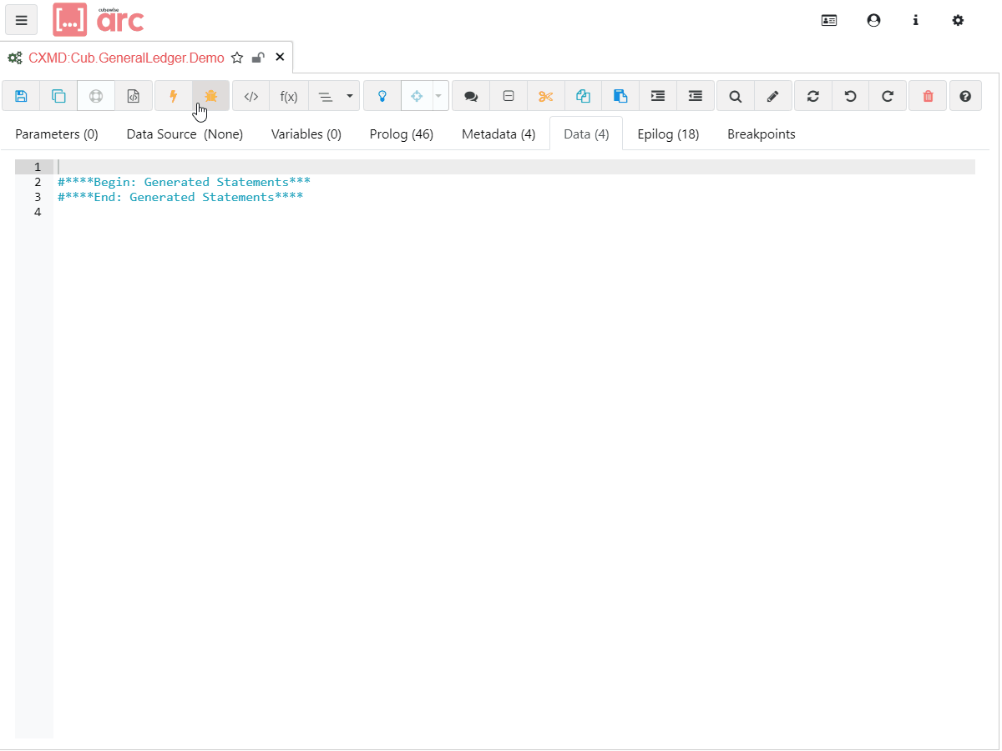Click the arc logo

(x=99, y=19)
